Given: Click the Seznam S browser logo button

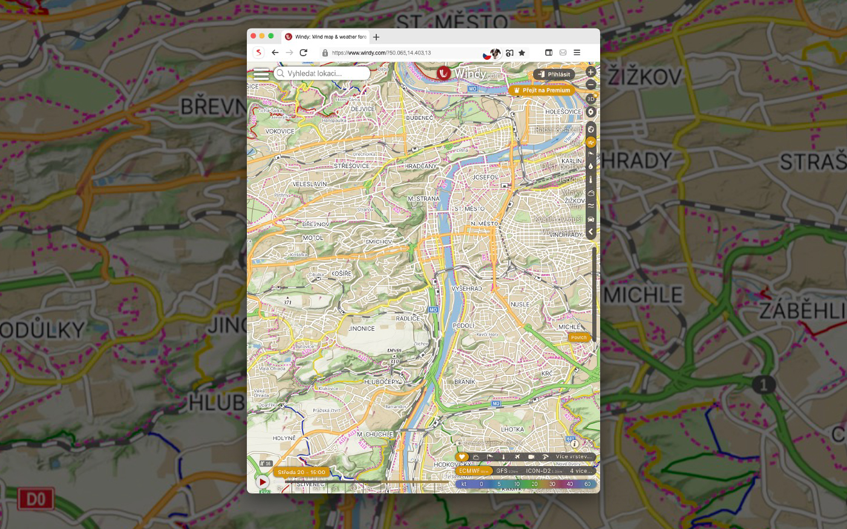Looking at the screenshot, I should click(x=258, y=53).
